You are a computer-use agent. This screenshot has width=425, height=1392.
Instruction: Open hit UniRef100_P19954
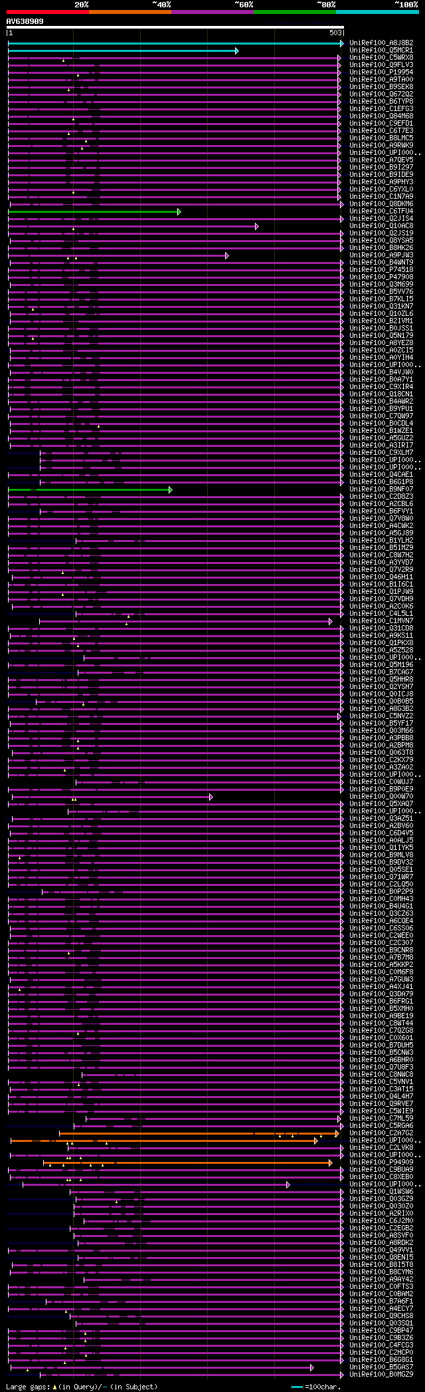pos(381,72)
